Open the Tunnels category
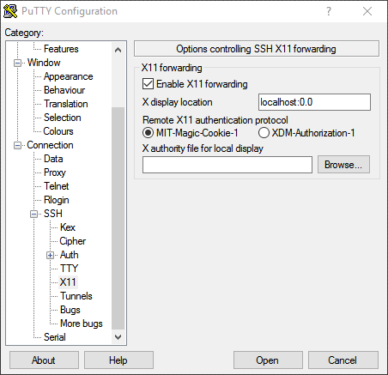388x375 pixels. coord(76,296)
